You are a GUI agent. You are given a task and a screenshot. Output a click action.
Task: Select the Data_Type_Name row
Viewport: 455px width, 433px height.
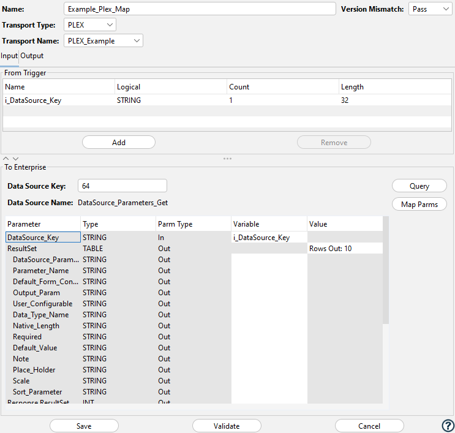[x=194, y=314]
